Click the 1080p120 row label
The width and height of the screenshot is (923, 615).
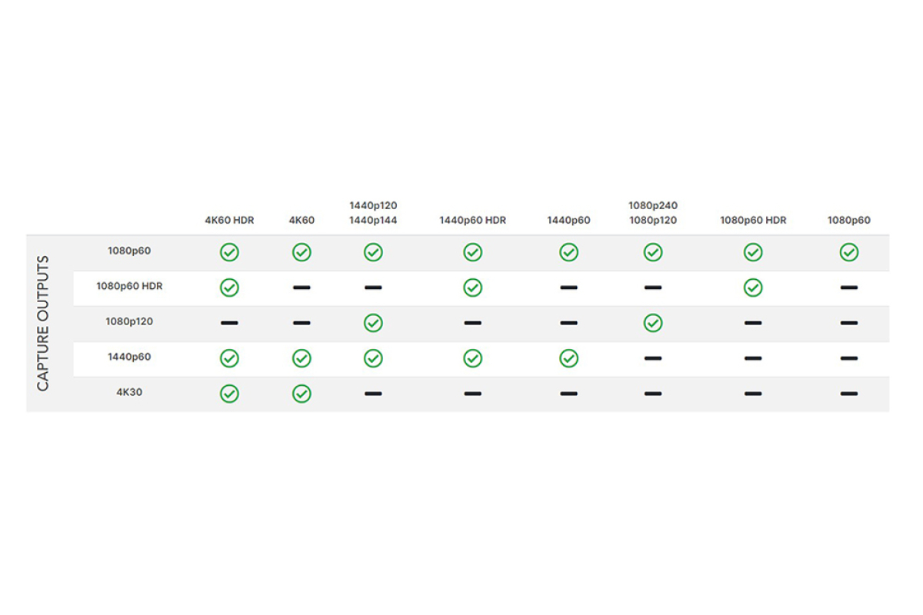[x=129, y=321]
